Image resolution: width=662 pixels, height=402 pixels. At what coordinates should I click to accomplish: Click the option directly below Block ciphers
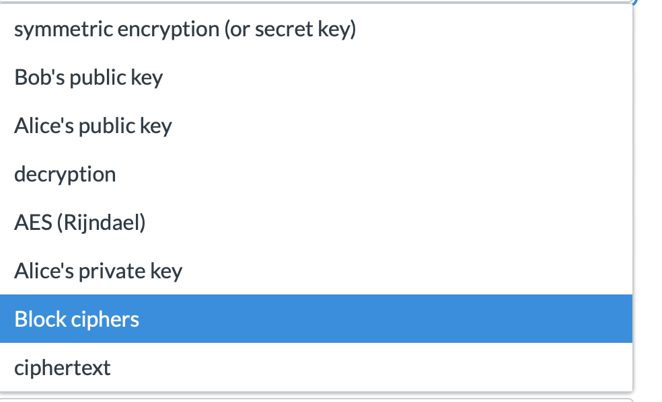click(62, 367)
